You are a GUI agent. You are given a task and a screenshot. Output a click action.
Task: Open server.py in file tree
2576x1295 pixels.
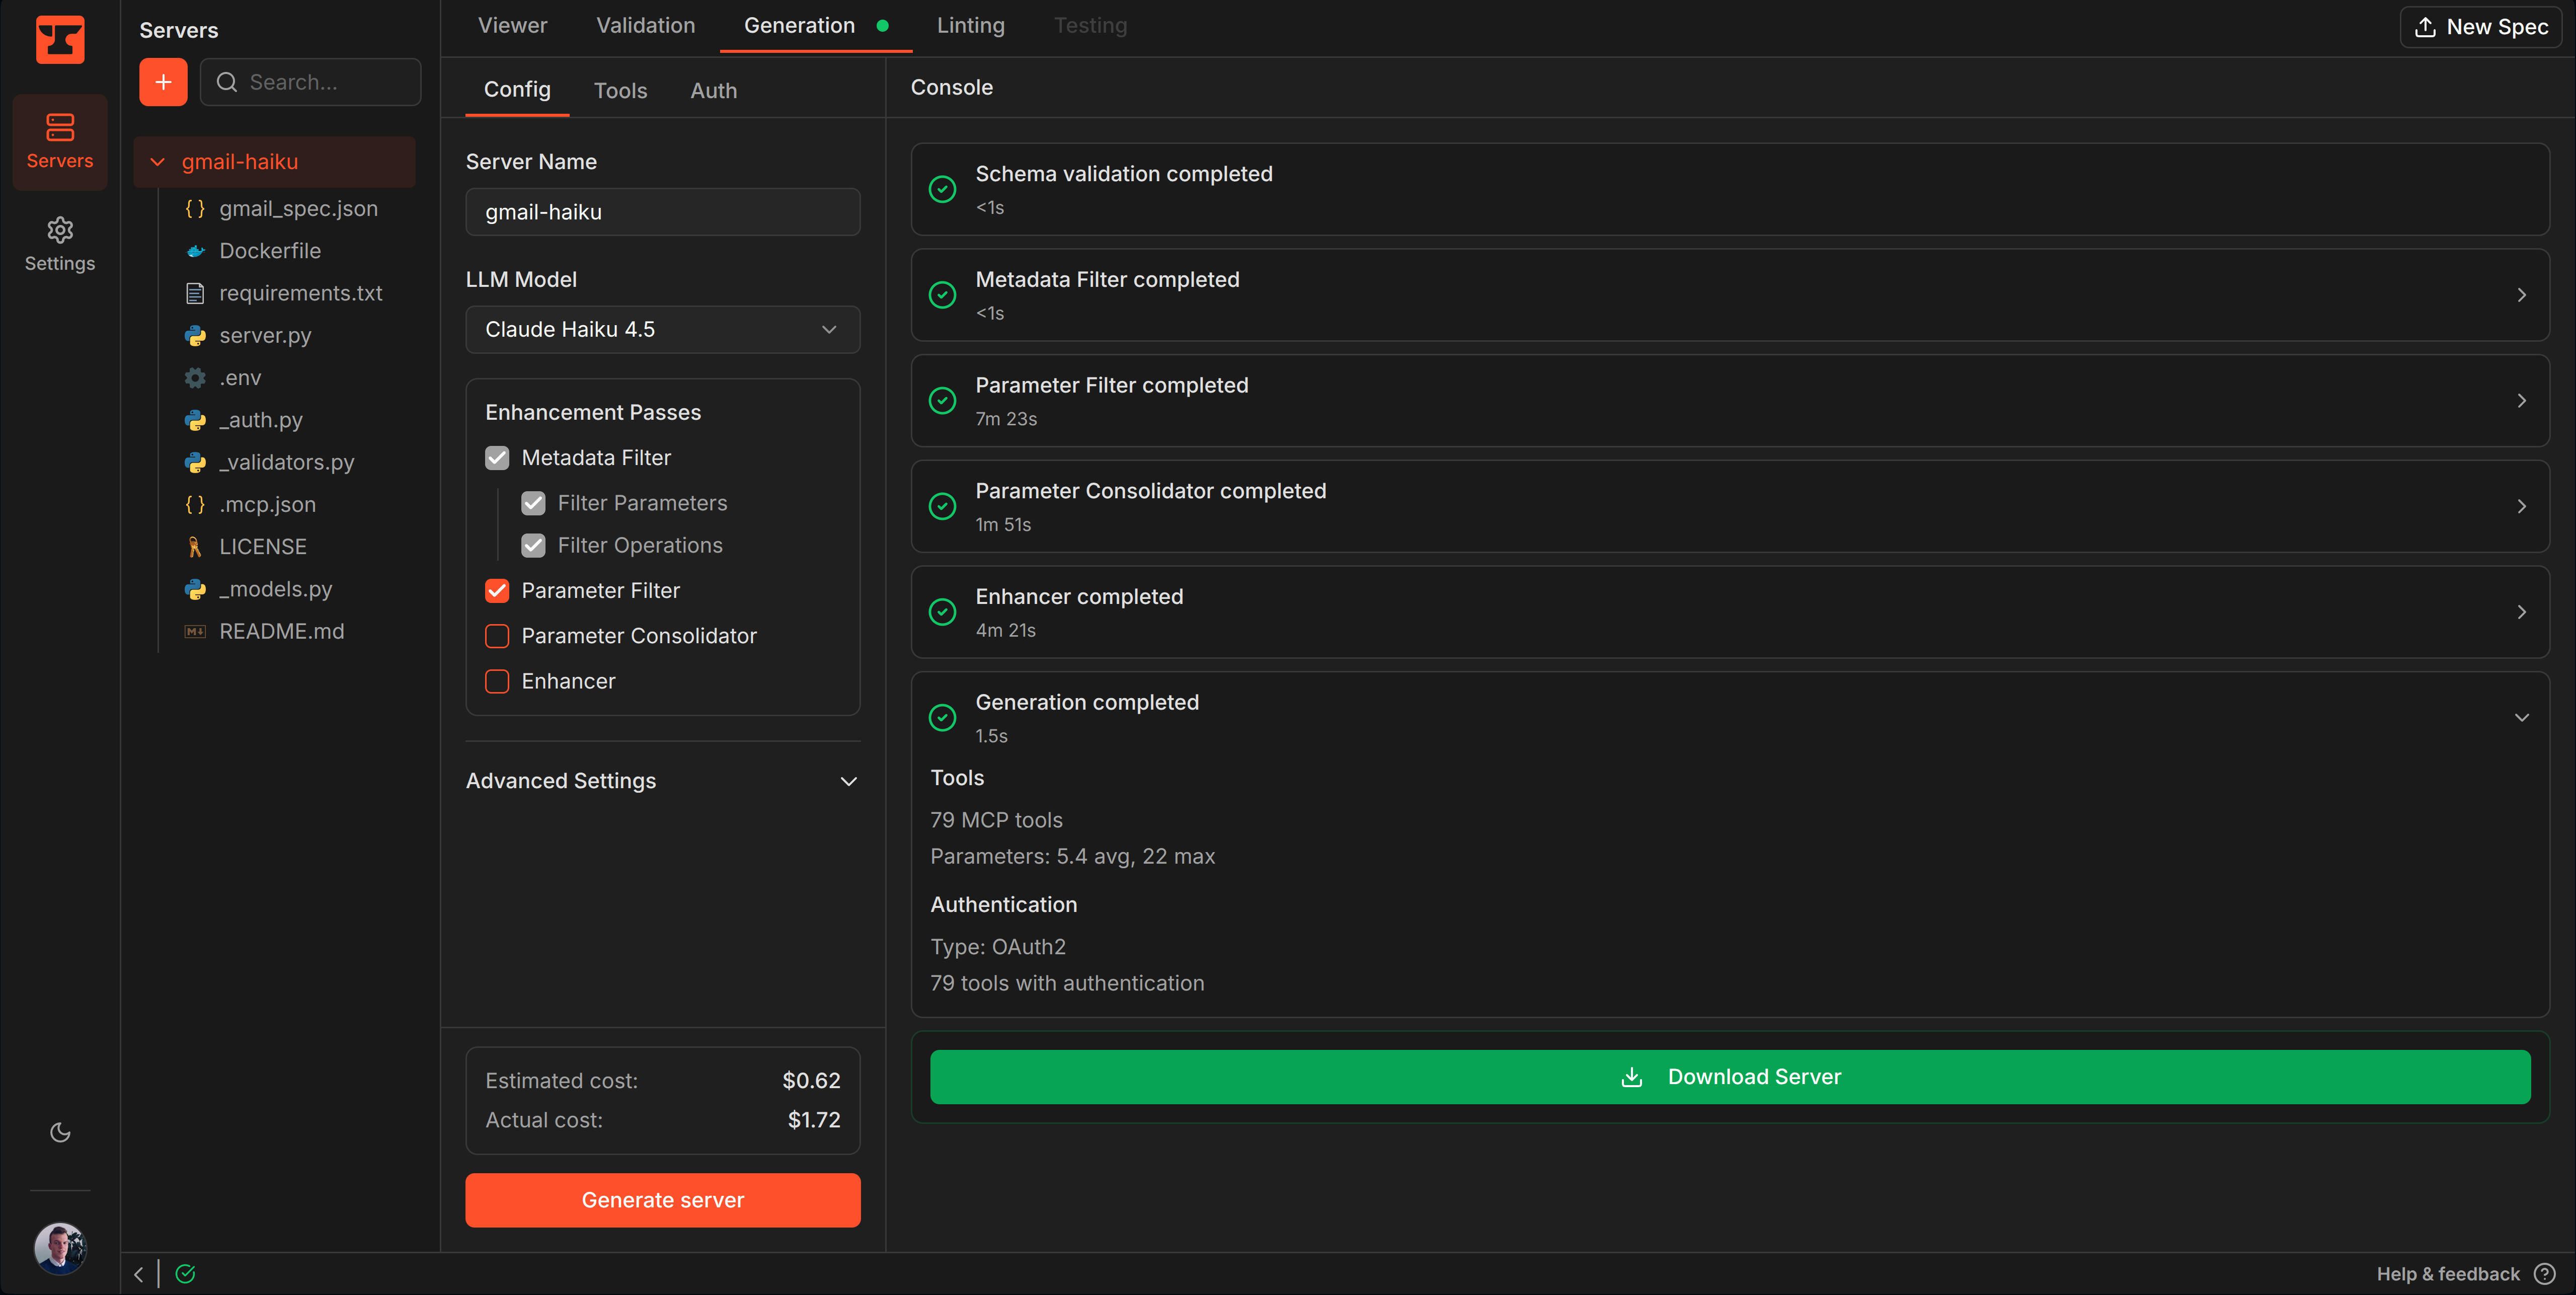(265, 336)
